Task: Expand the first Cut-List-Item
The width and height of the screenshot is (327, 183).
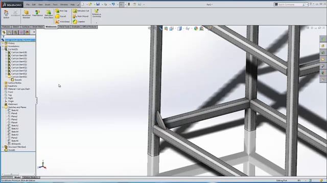Action: (6, 52)
